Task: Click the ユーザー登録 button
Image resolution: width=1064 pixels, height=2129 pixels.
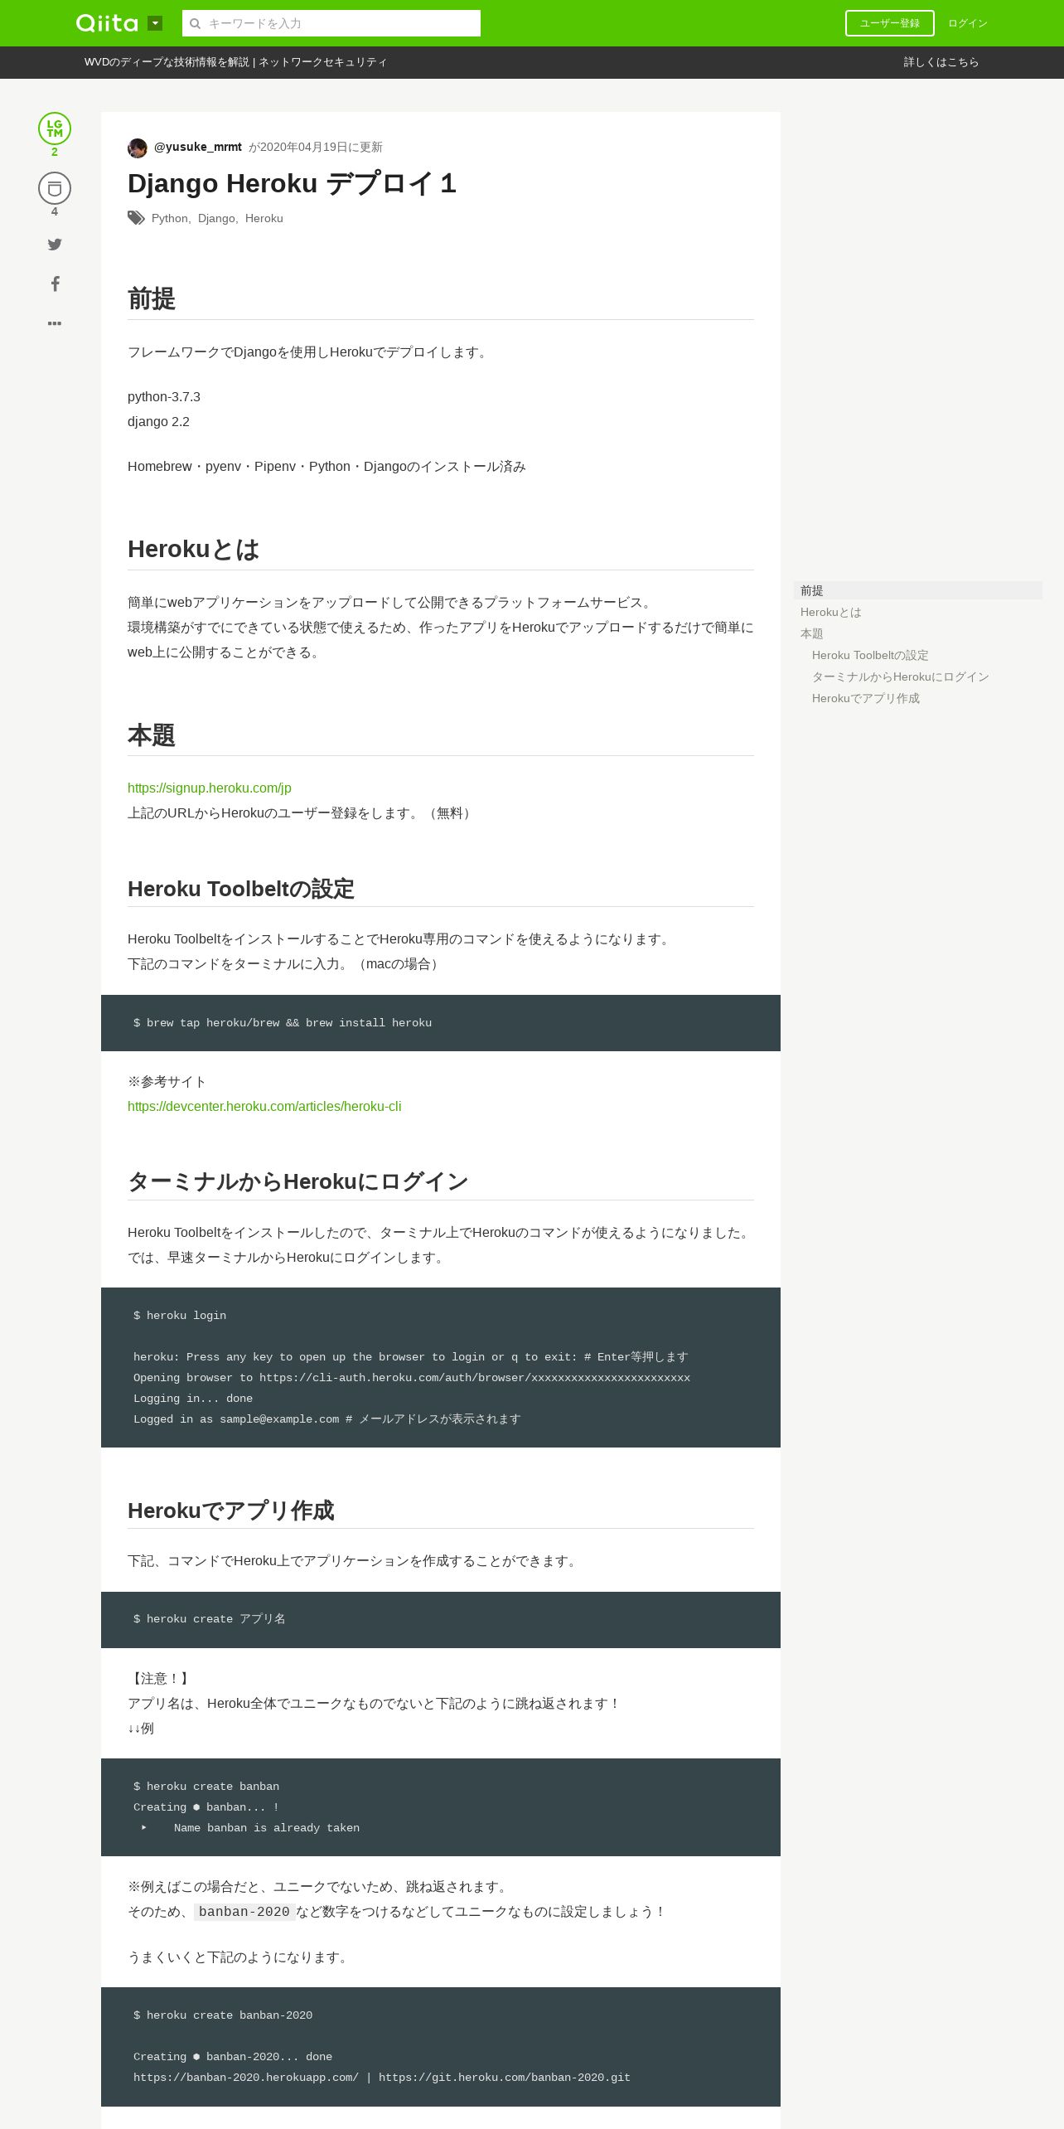Action: pyautogui.click(x=890, y=23)
